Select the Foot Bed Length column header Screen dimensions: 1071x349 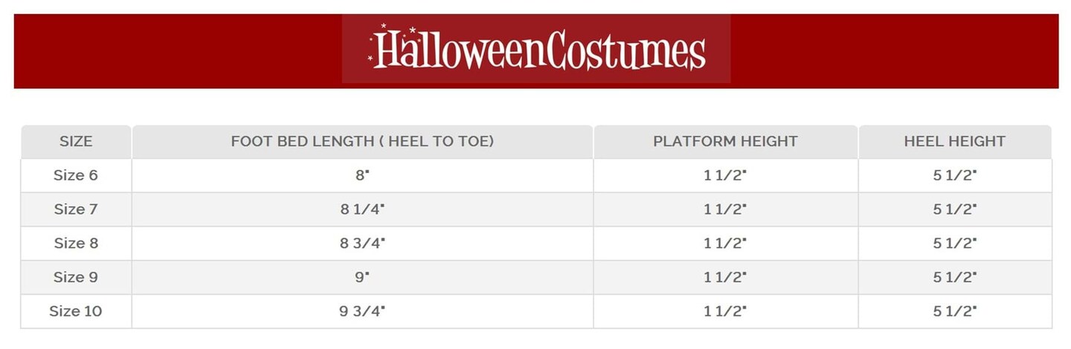pos(362,141)
